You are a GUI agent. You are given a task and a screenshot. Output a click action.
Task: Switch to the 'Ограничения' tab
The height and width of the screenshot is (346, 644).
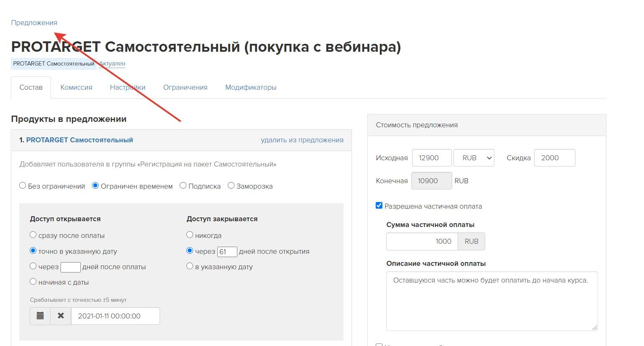point(185,87)
